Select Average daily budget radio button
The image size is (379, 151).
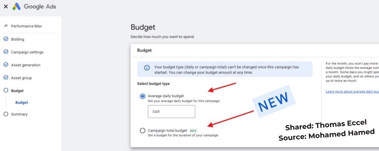point(143,96)
